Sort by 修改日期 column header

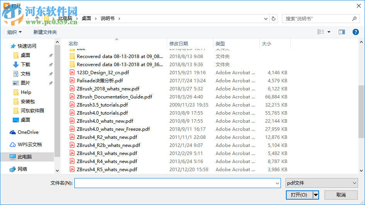click(179, 43)
